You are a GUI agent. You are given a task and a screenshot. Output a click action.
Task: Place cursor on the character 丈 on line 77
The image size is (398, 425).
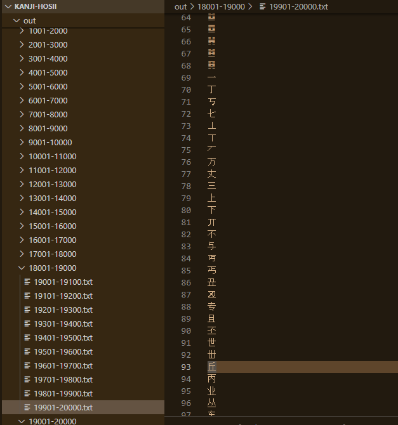(x=211, y=174)
